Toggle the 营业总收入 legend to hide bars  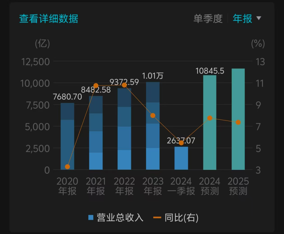(x=118, y=218)
